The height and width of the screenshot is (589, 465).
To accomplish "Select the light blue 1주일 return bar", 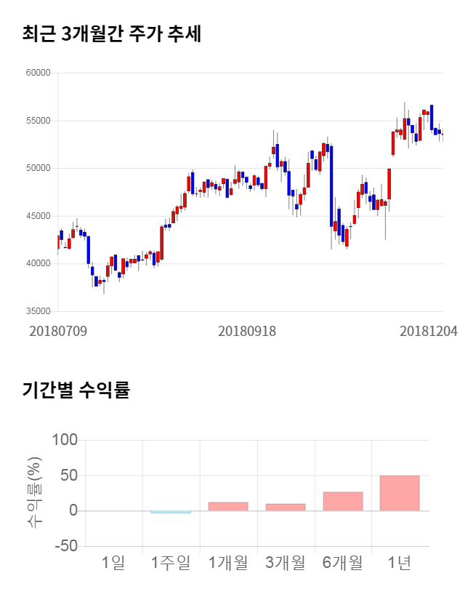I will [x=171, y=513].
